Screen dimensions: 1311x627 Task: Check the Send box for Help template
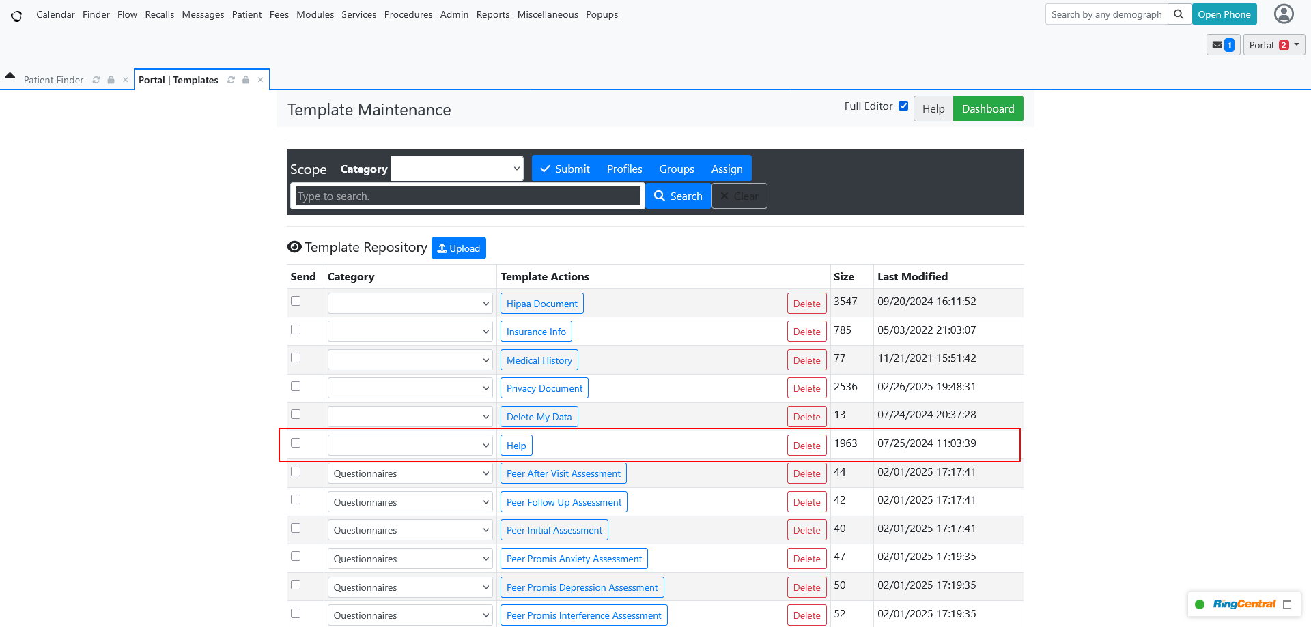pos(296,443)
